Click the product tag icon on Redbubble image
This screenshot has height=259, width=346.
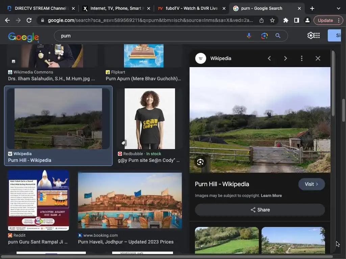click(124, 143)
